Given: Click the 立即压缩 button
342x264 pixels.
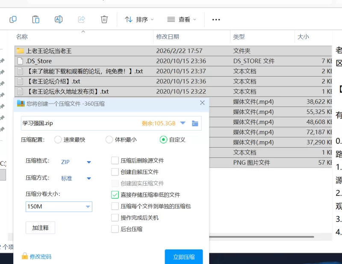Looking at the screenshot, I should [184, 257].
